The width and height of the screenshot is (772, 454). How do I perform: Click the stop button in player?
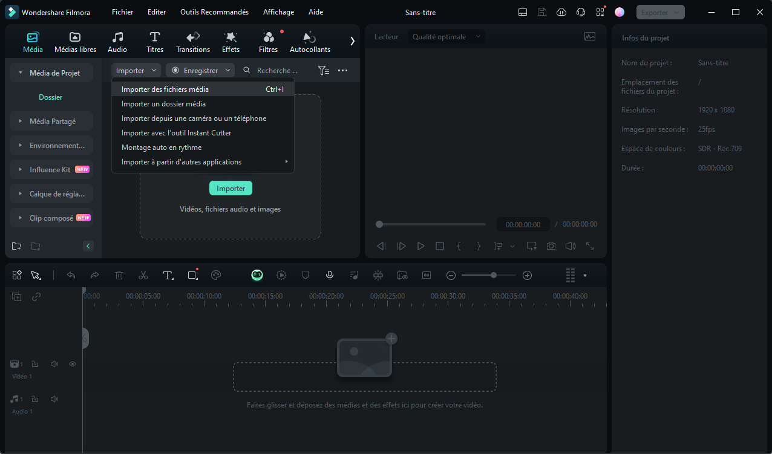[x=440, y=246]
